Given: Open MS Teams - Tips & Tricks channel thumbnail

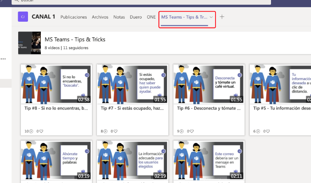Looking at the screenshot, I should pos(30,43).
